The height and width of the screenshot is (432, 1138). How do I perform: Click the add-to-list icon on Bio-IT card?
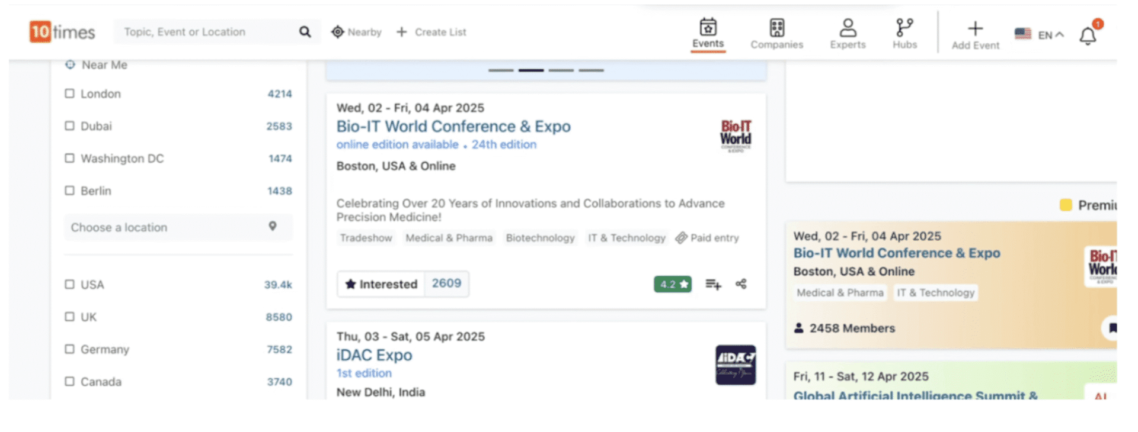point(714,285)
